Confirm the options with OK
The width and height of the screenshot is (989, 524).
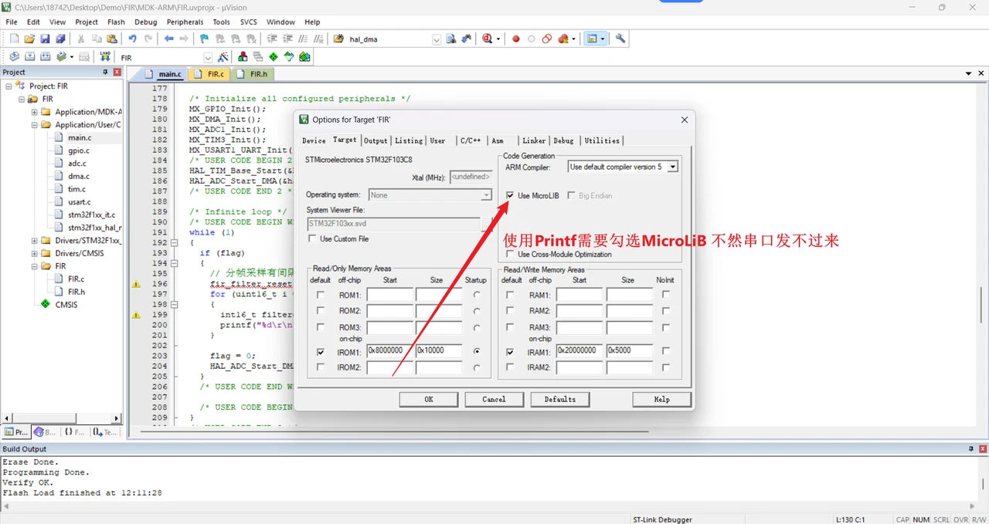pos(429,399)
